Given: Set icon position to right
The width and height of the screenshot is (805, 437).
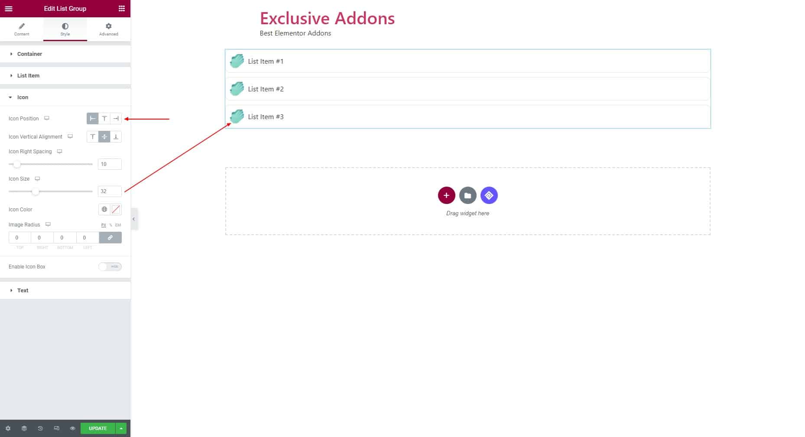Looking at the screenshot, I should tap(116, 119).
